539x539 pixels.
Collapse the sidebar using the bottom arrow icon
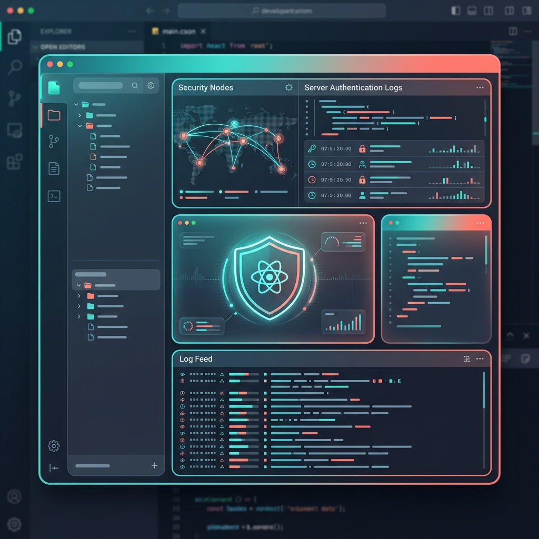54,468
